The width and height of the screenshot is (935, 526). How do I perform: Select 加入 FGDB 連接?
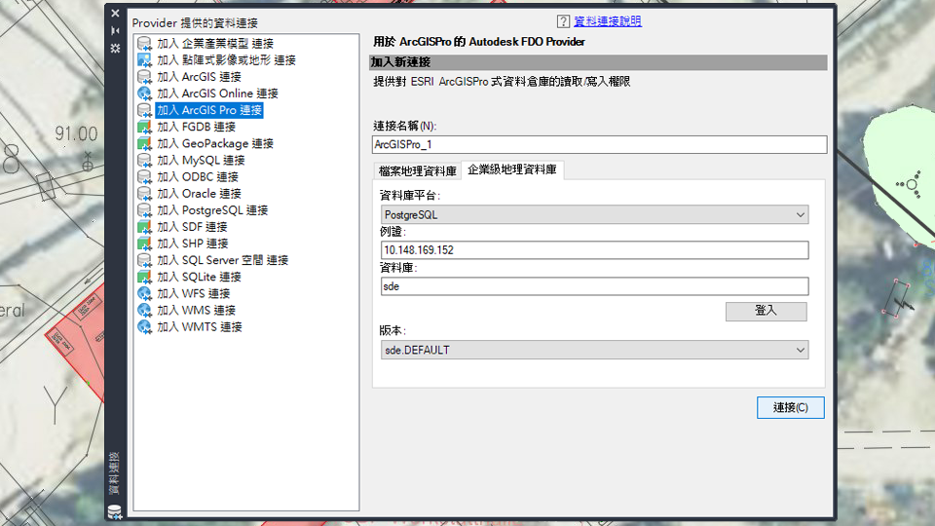coord(196,127)
